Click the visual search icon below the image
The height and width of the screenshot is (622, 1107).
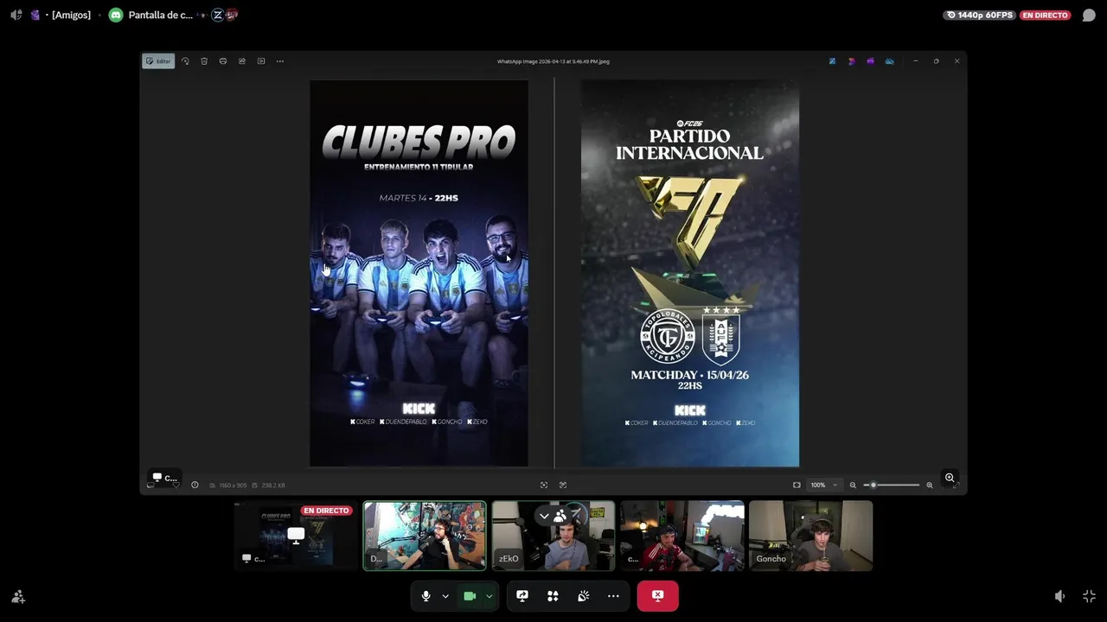coord(563,485)
